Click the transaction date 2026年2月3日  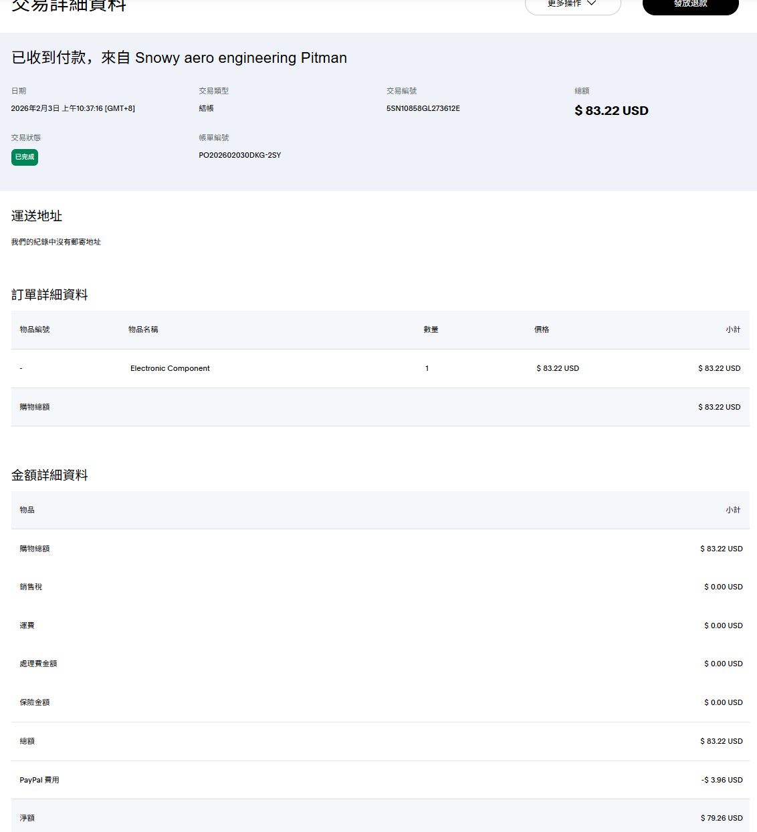35,108
